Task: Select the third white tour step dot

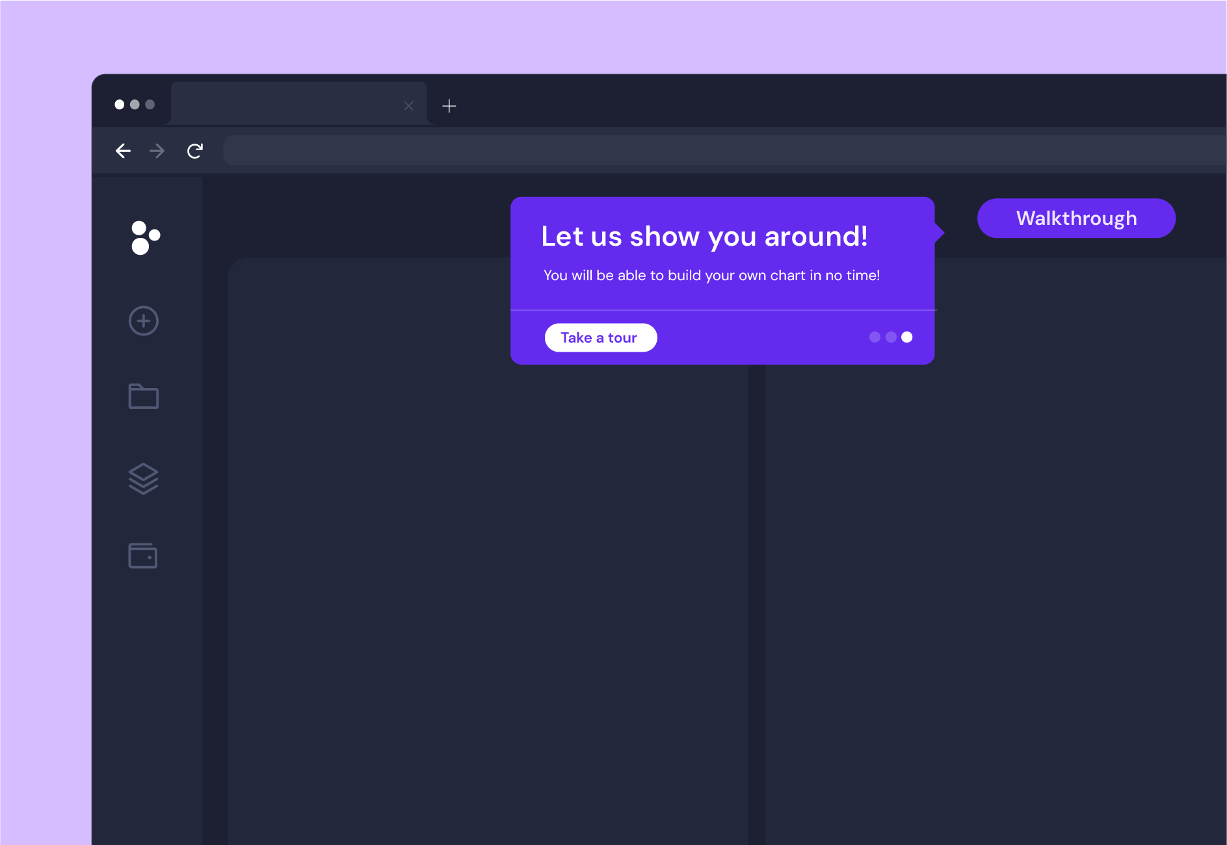Action: coord(907,337)
